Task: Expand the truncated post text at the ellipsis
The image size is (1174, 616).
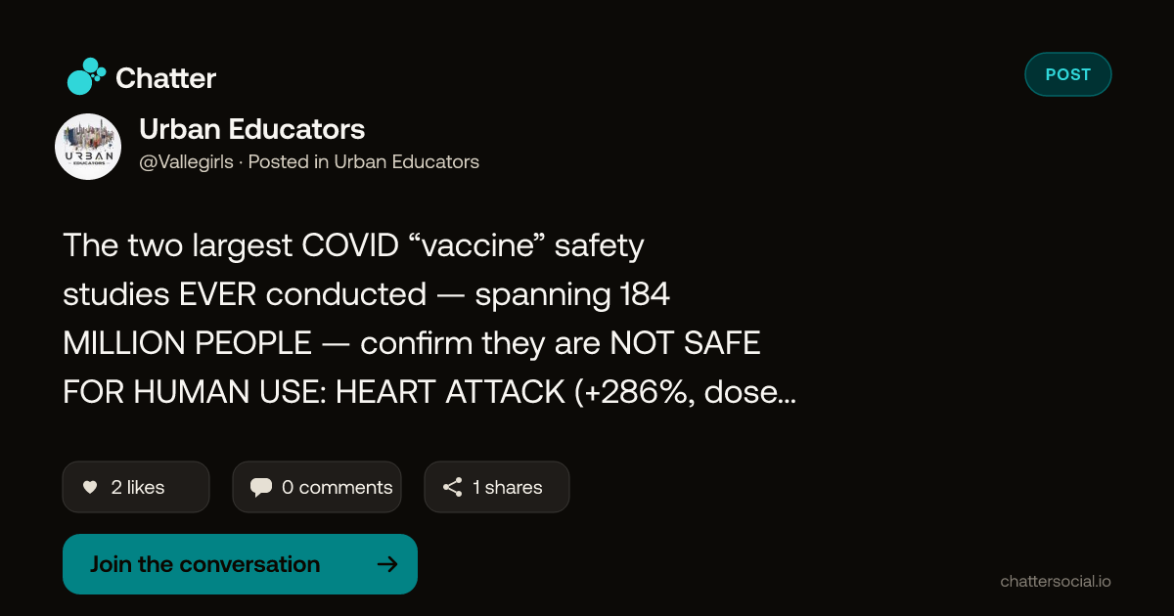Action: [x=787, y=393]
